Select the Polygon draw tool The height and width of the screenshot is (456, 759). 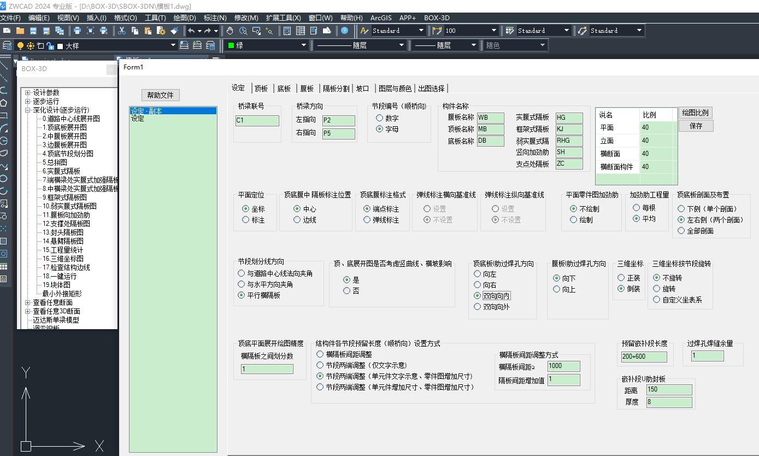[4, 102]
